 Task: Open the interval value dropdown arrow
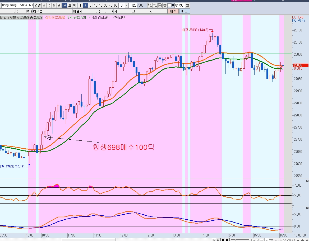click(x=127, y=5)
